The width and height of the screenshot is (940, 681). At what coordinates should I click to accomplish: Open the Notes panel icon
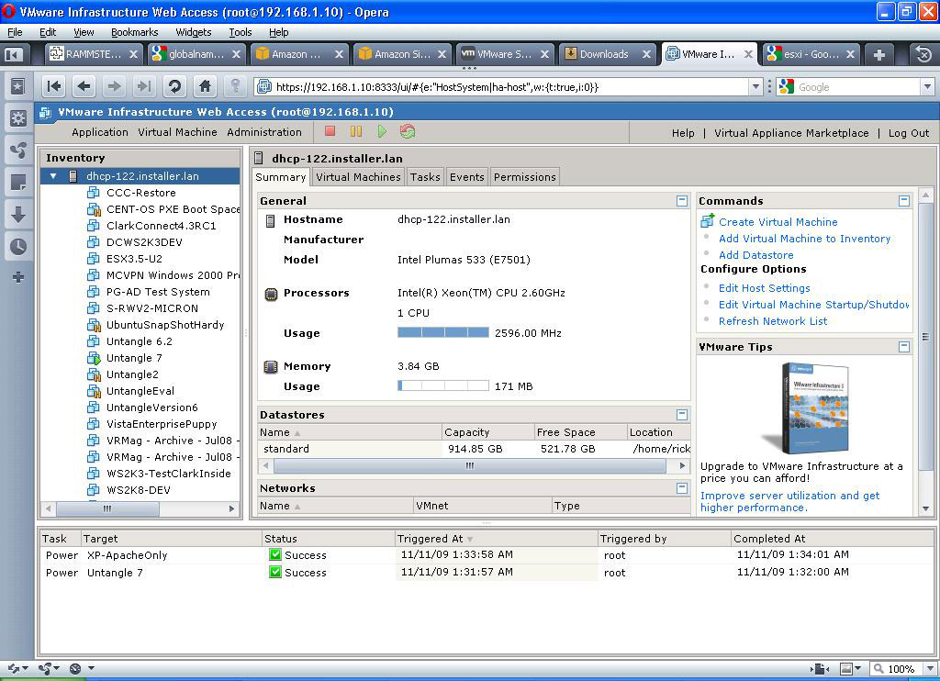click(18, 182)
